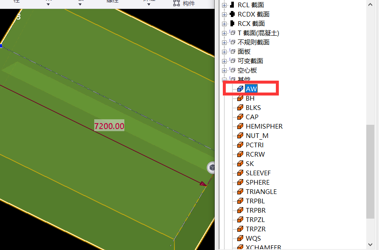Click the TRPBL profile cube icon

pos(240,201)
